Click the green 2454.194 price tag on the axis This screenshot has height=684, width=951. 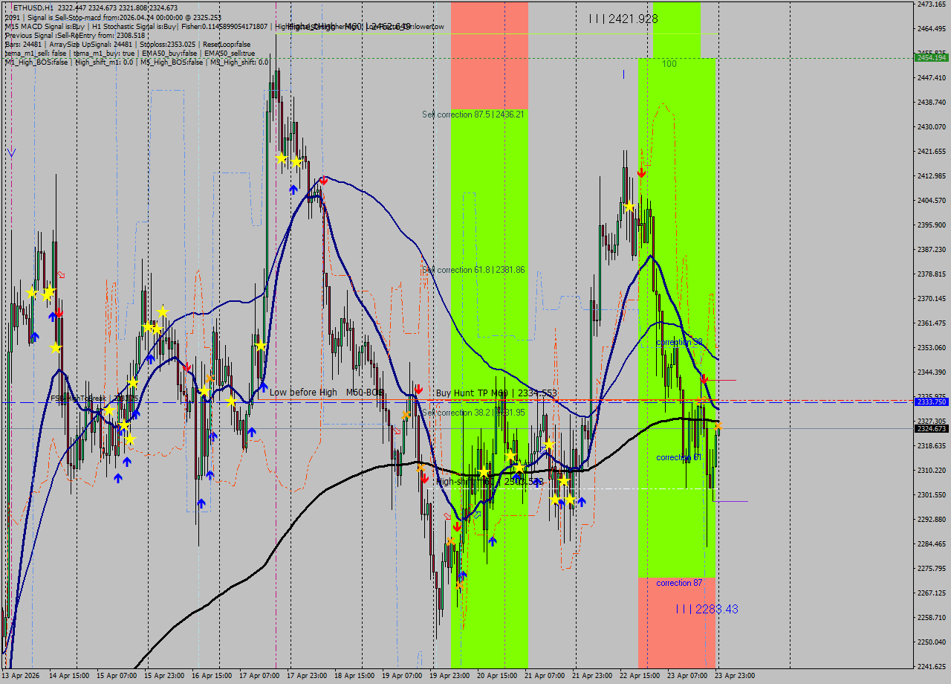point(931,57)
